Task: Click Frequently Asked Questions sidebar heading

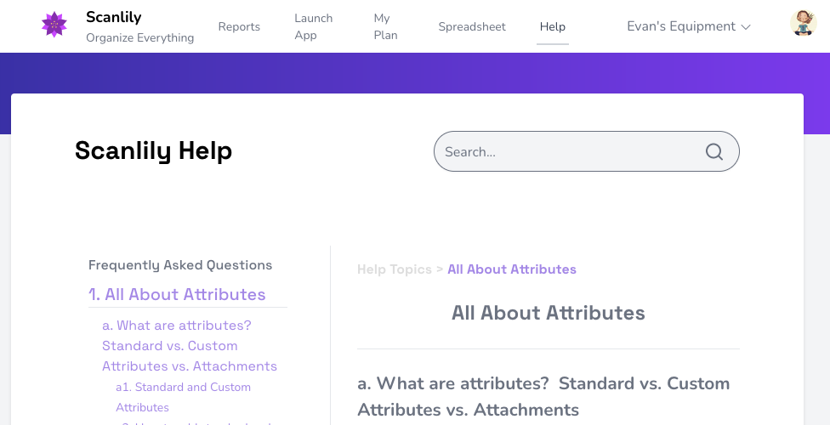Action: click(x=180, y=265)
